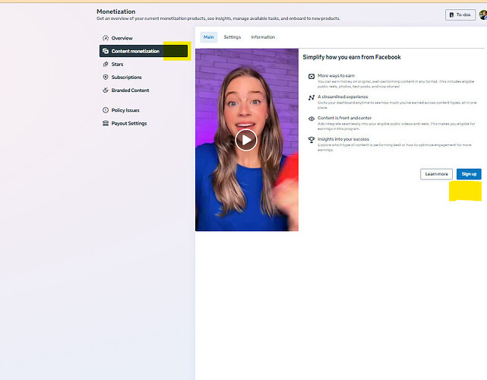This screenshot has height=380, width=487.
Task: Click the Payout Settings bank icon
Action: pyautogui.click(x=106, y=123)
